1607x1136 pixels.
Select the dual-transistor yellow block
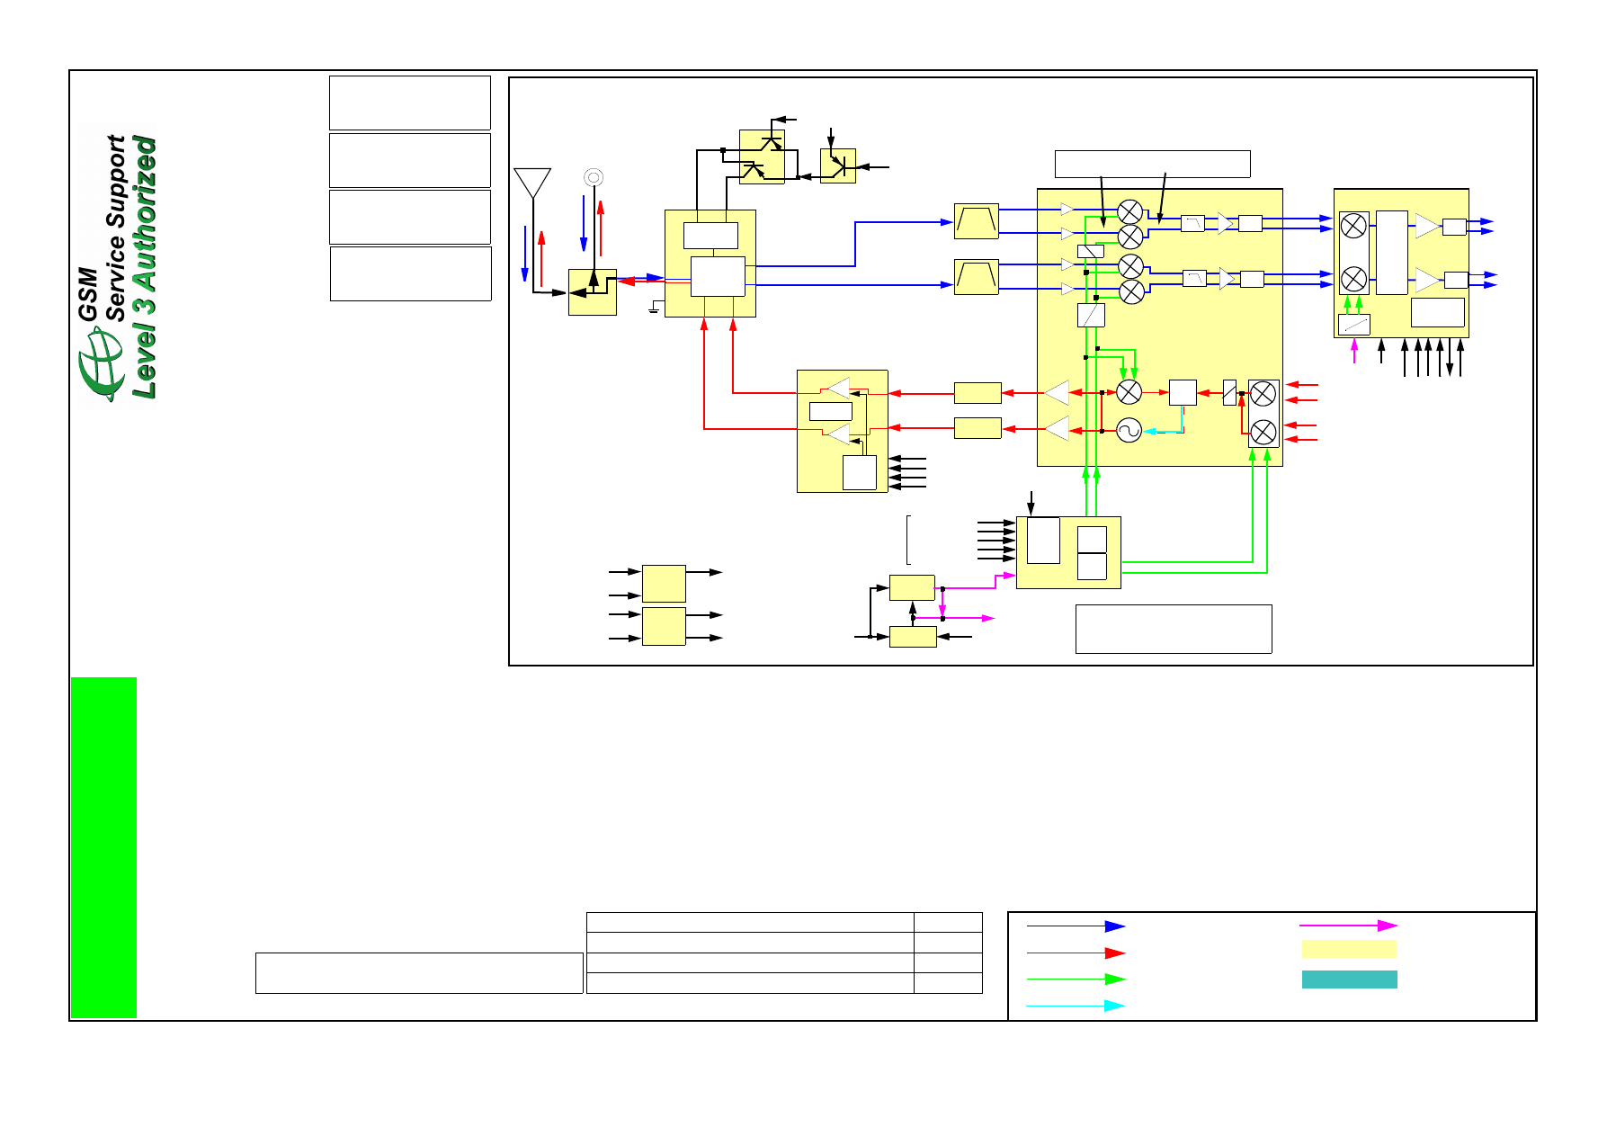pyautogui.click(x=762, y=157)
